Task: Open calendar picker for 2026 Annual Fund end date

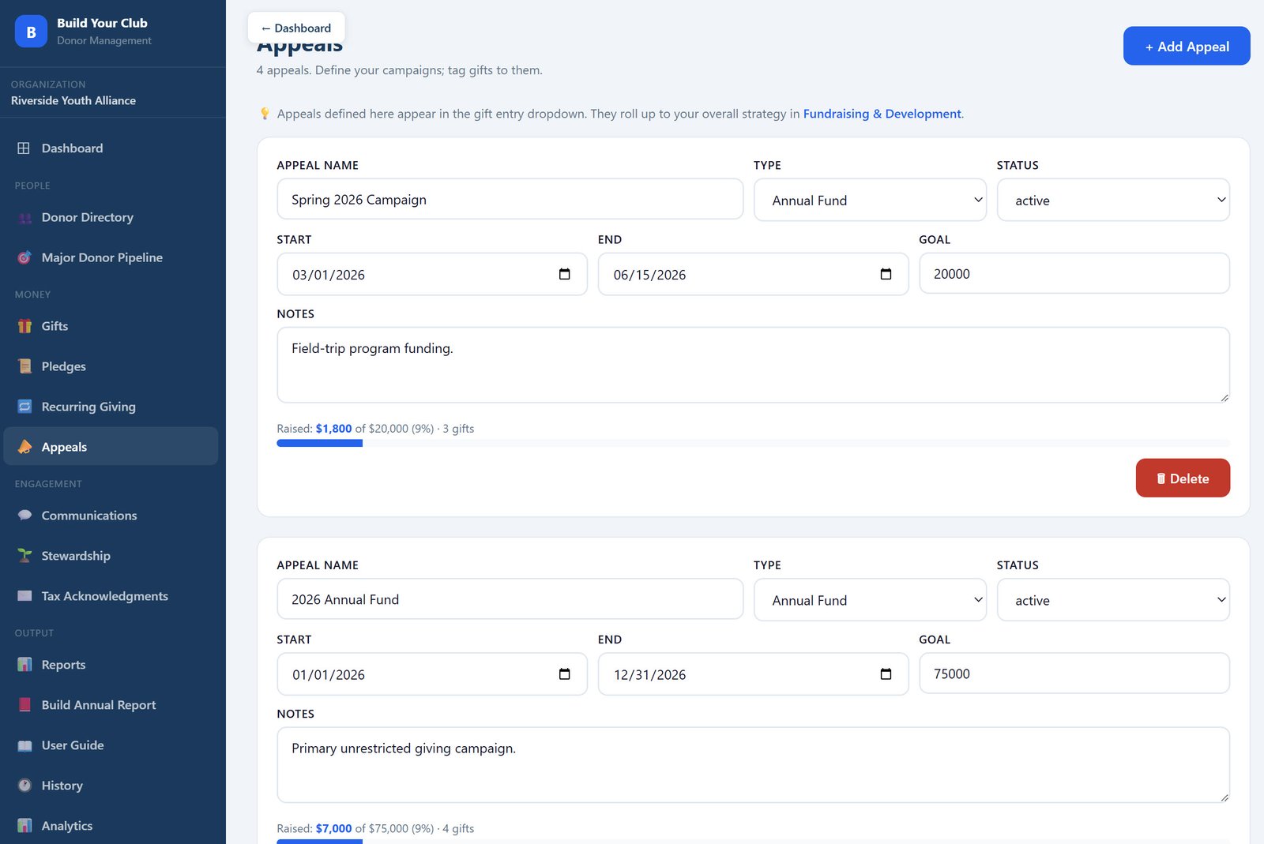Action: click(x=886, y=674)
